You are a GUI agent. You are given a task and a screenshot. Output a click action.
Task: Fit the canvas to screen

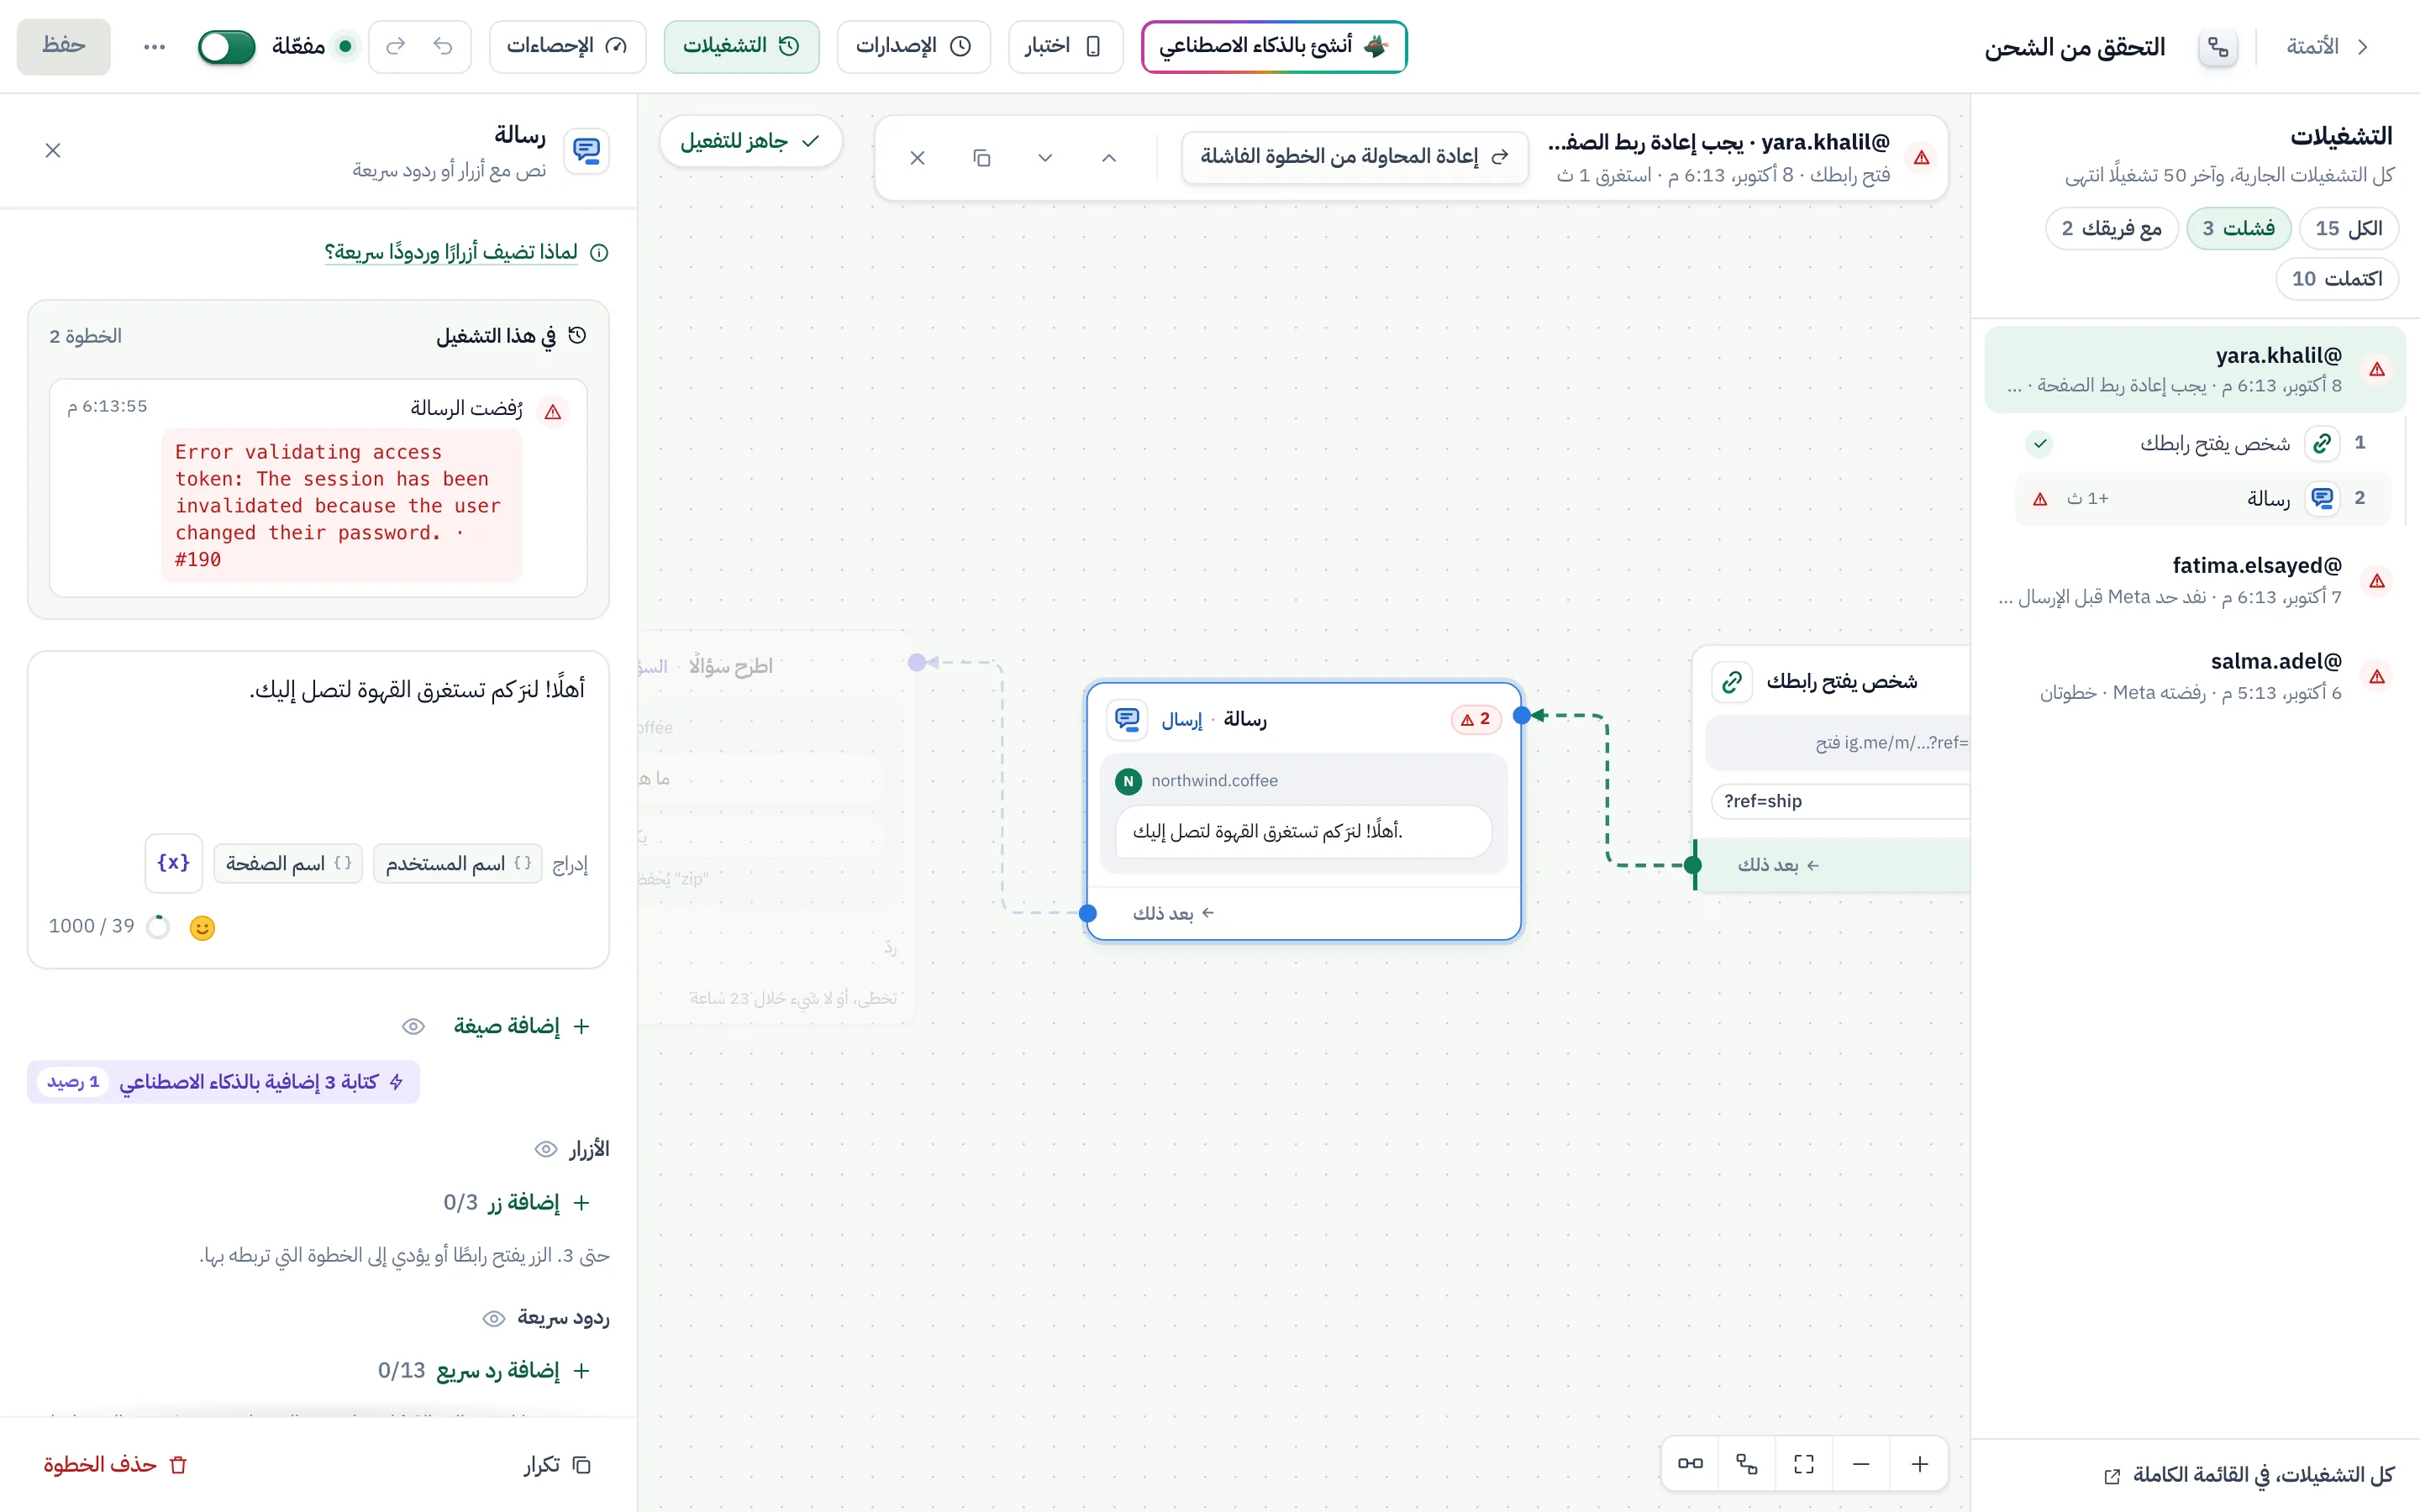[1804, 1464]
